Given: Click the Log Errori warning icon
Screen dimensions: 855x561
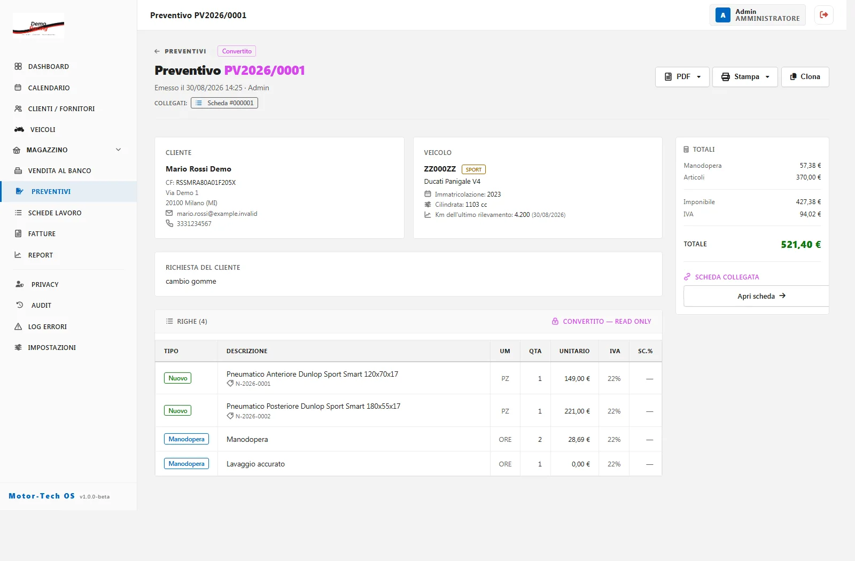Looking at the screenshot, I should pos(18,326).
